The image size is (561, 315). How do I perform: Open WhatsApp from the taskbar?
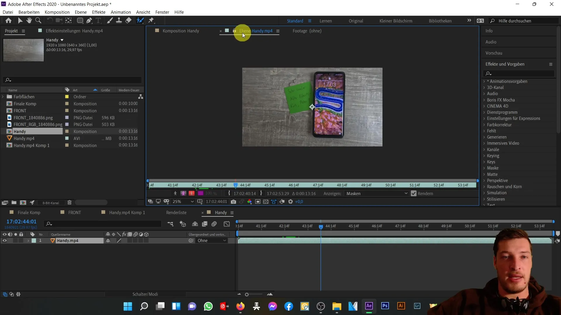click(208, 306)
